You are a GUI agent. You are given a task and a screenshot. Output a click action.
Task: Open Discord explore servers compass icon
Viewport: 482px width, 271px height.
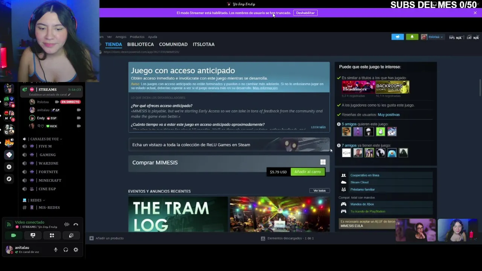(9, 179)
